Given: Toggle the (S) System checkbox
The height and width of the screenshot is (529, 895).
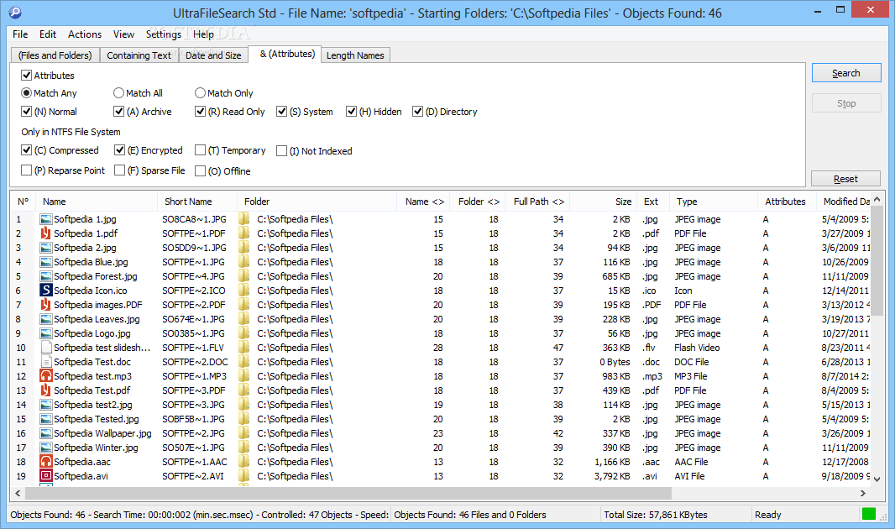Looking at the screenshot, I should 281,112.
